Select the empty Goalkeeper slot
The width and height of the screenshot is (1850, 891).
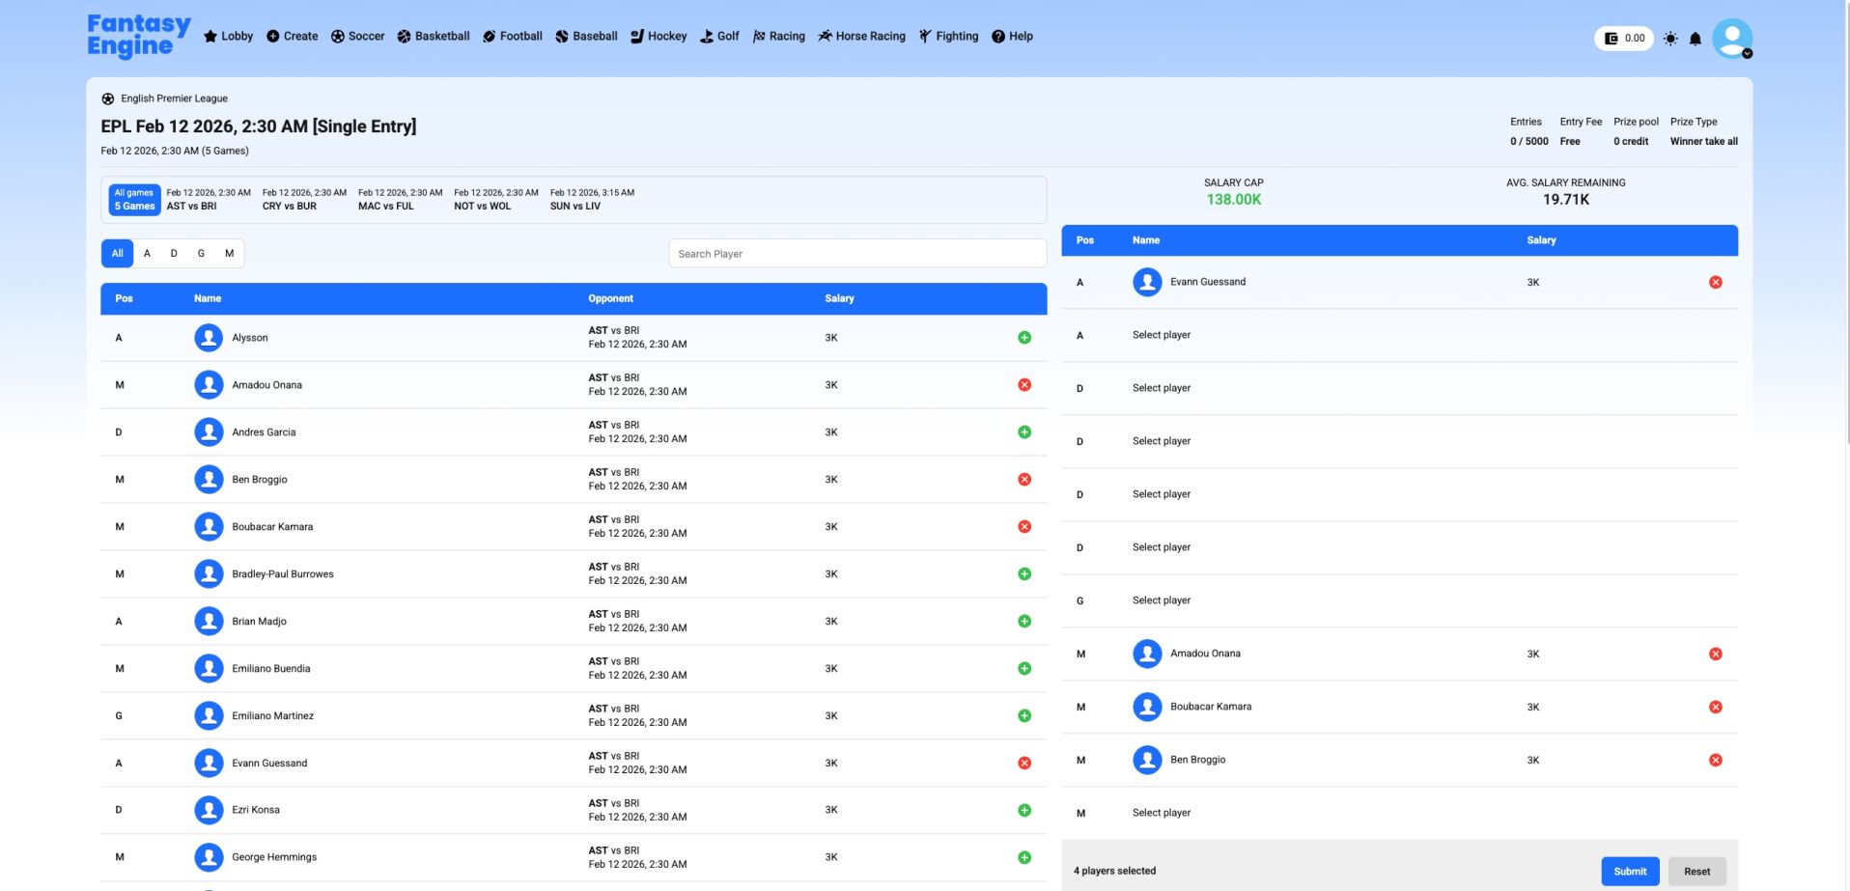[x=1162, y=600]
